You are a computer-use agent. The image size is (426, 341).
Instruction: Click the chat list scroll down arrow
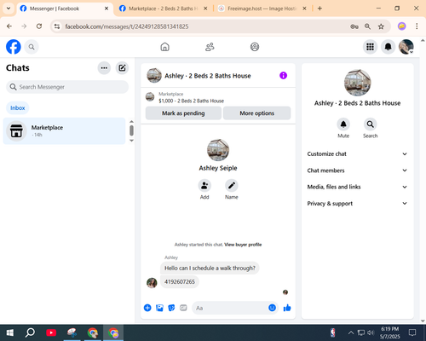pos(131,141)
